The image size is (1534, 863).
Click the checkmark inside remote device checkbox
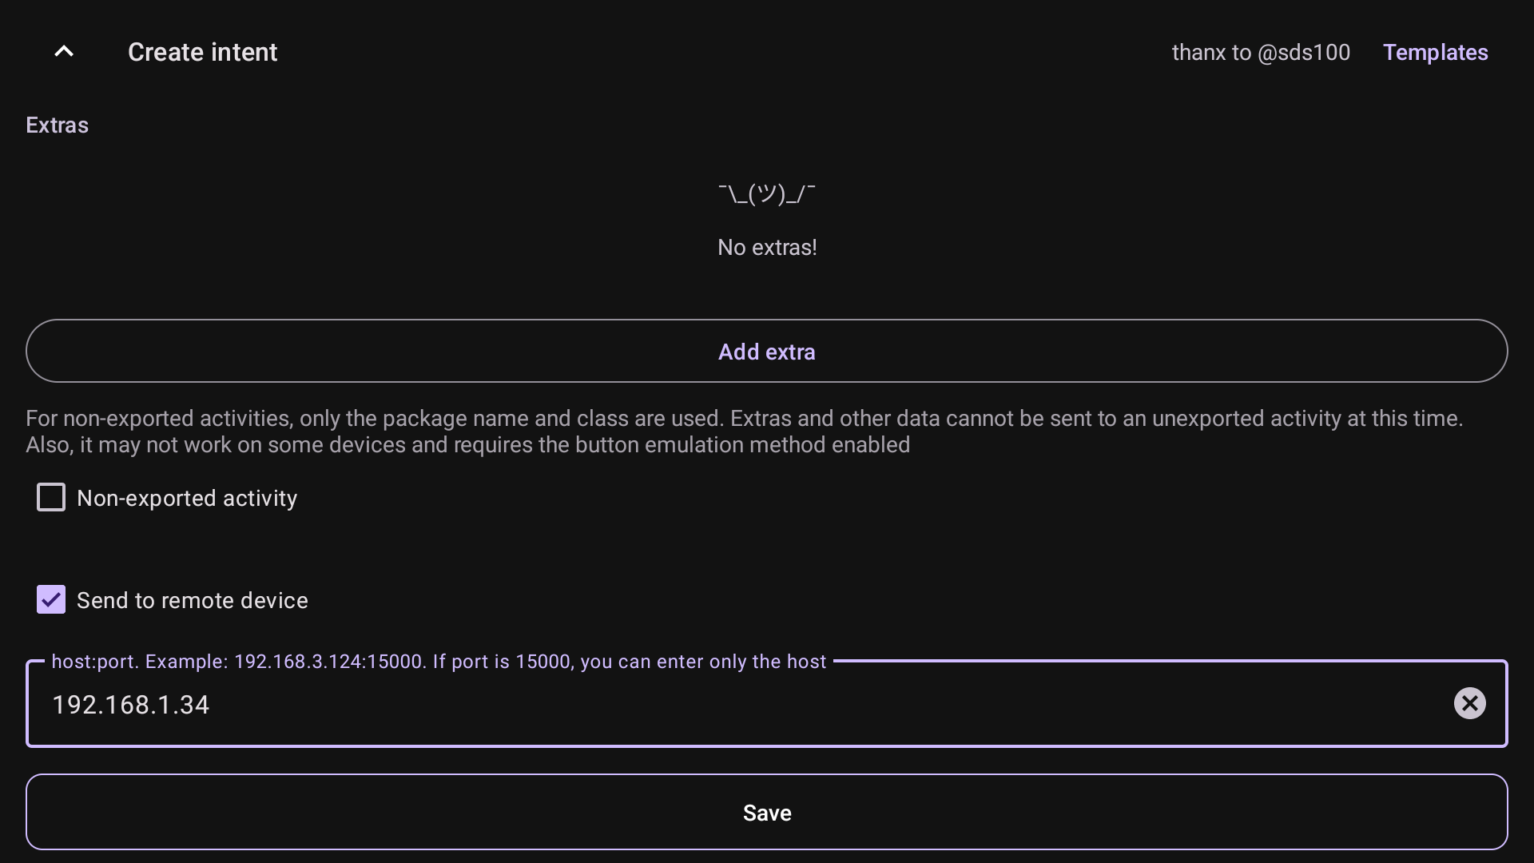pyautogui.click(x=51, y=599)
